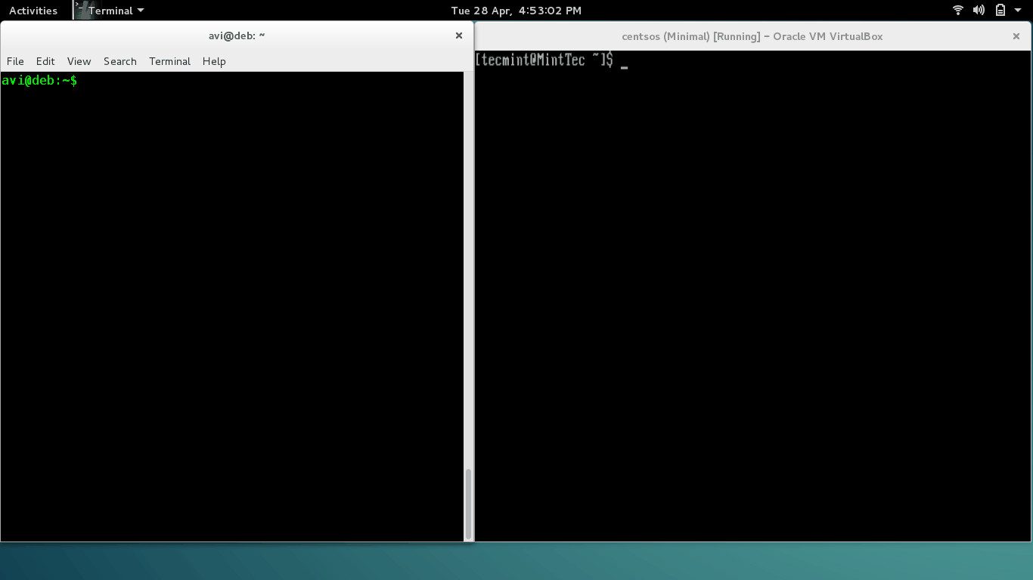Open the Help menu
Image resolution: width=1033 pixels, height=580 pixels.
[x=213, y=61]
